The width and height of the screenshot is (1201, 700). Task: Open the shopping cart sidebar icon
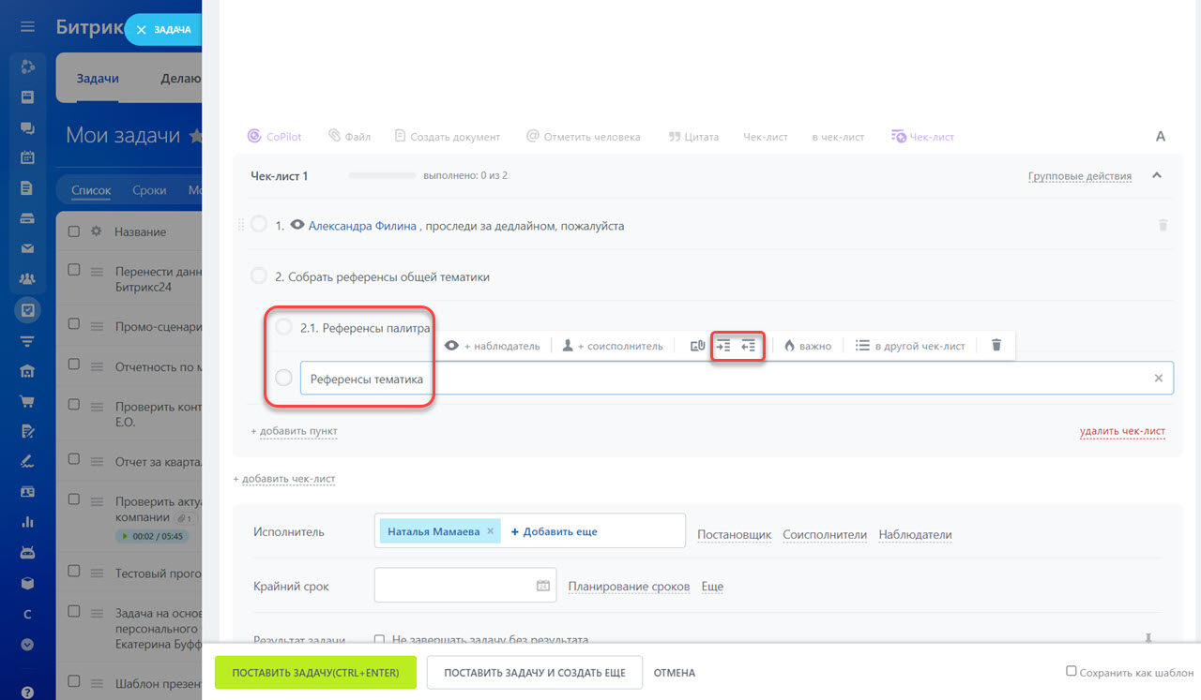[27, 401]
